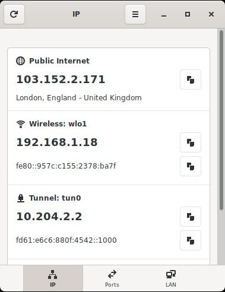The image size is (225, 292).
Task: Copy wlo1 IPv6 fe80 address
Action: click(191, 166)
